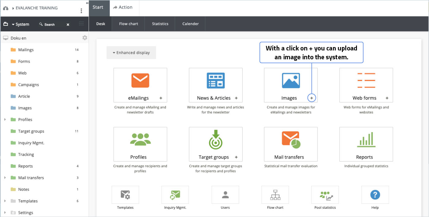Open Pool statistics icon

click(325, 195)
